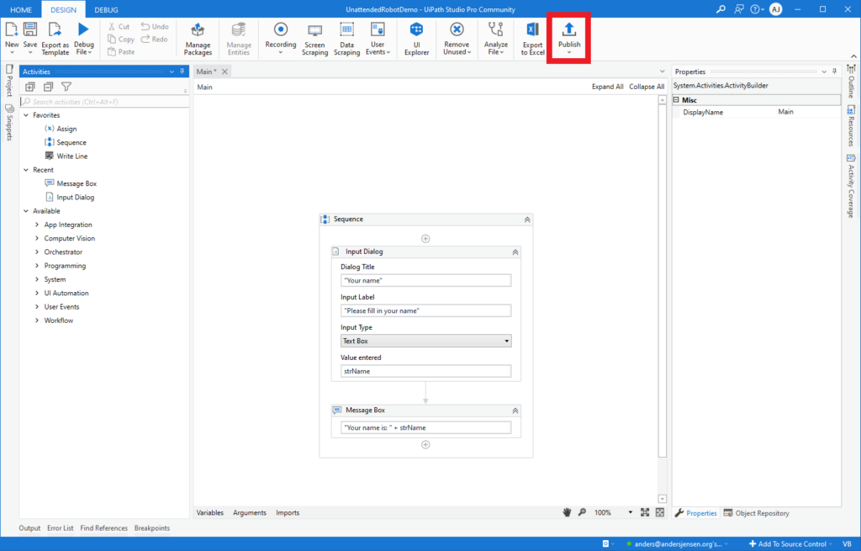Image resolution: width=861 pixels, height=551 pixels.
Task: Activate the pan hand tool
Action: tap(567, 512)
